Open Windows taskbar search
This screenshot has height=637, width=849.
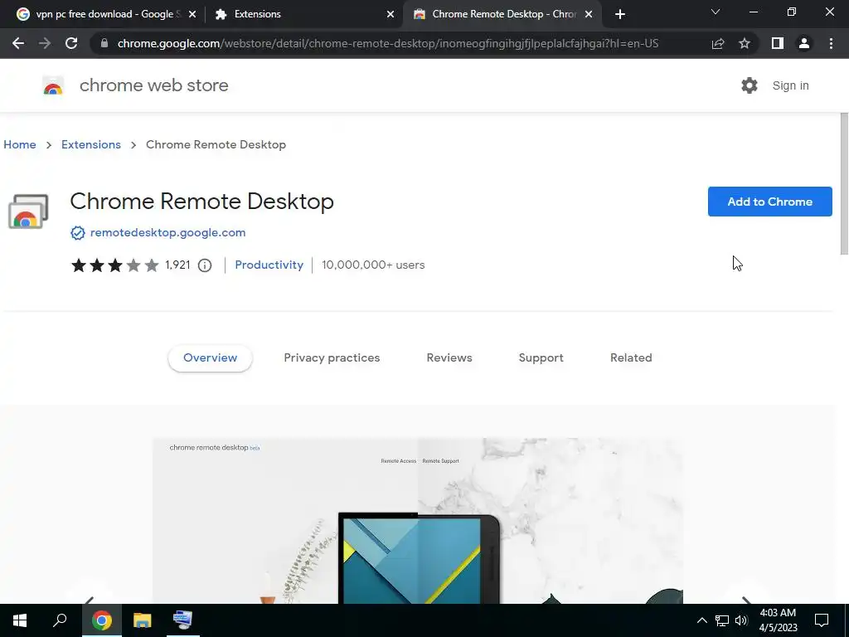[x=60, y=620]
